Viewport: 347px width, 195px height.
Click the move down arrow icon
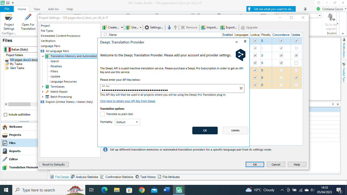(169, 27)
